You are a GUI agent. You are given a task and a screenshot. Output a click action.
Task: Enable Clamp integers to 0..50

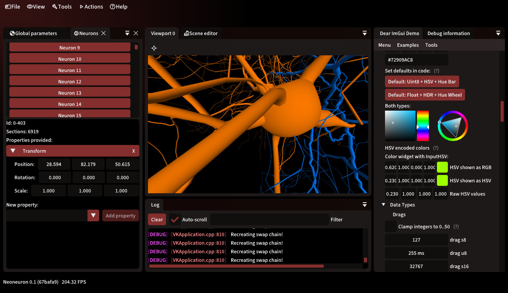click(390, 226)
